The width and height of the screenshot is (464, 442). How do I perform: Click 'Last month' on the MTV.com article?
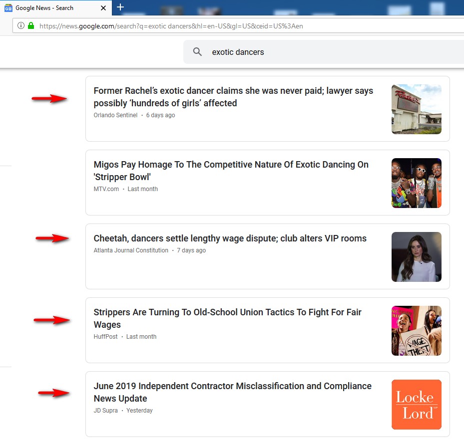tap(143, 189)
